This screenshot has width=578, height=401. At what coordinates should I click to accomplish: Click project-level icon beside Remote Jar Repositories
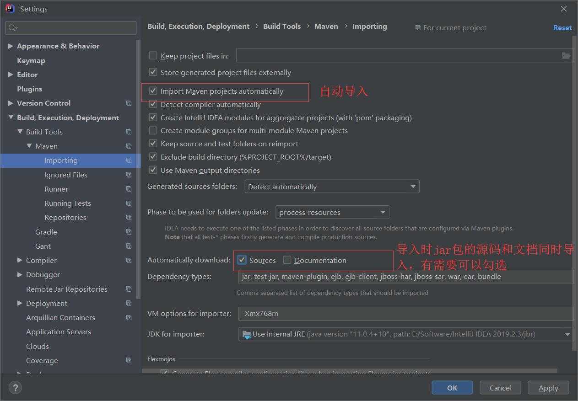[129, 289]
